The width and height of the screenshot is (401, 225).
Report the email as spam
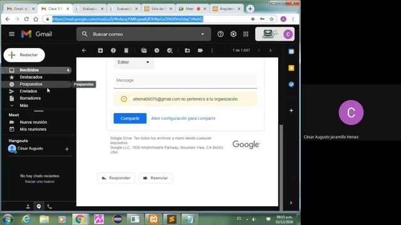pos(113,51)
